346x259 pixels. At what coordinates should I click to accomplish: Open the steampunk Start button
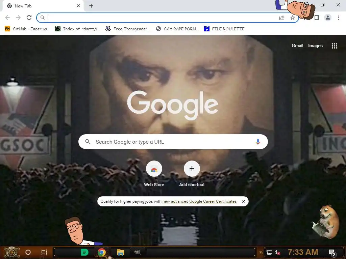(12, 252)
